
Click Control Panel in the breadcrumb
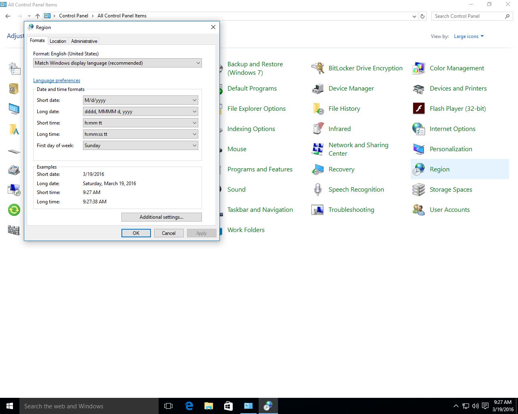point(74,16)
